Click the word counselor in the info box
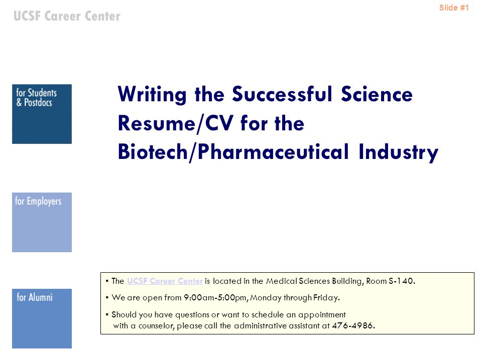482x361 pixels. [157, 326]
